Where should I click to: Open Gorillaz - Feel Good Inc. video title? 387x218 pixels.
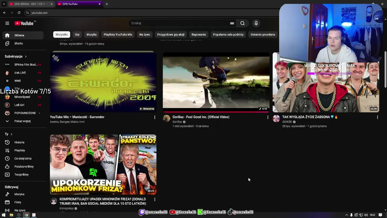[201, 117]
